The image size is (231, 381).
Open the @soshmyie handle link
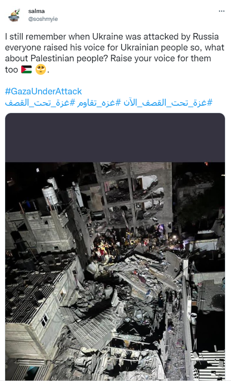pos(43,19)
